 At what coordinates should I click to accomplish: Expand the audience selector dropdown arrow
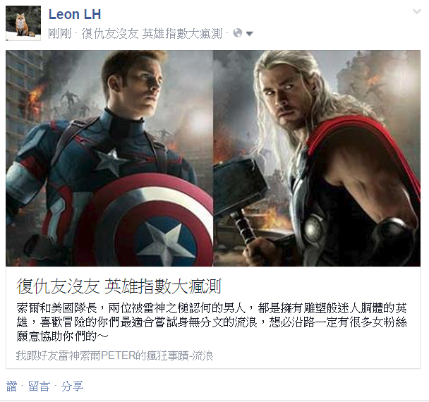(249, 34)
